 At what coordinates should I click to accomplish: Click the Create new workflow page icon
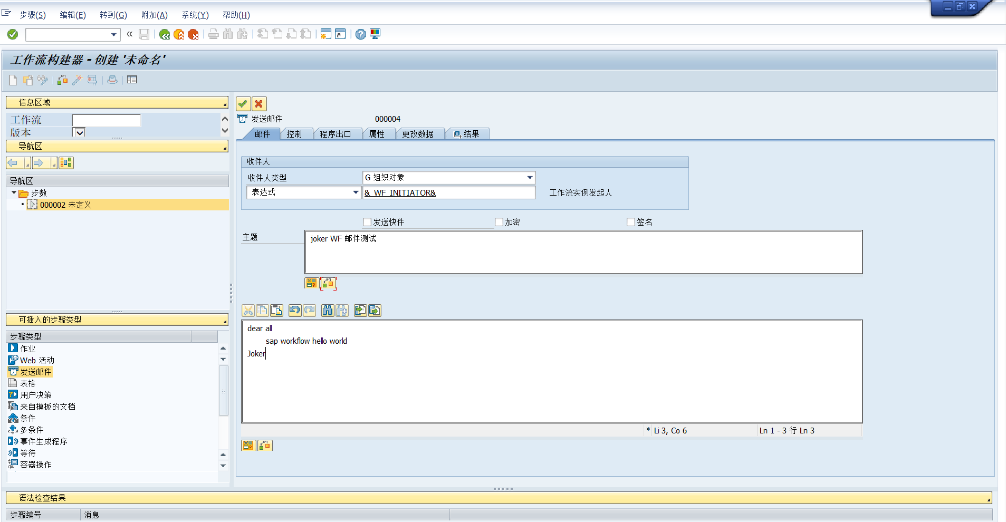[13, 80]
